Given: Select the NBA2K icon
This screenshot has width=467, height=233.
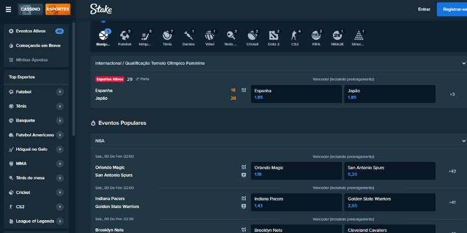Looking at the screenshot, I should tap(337, 38).
